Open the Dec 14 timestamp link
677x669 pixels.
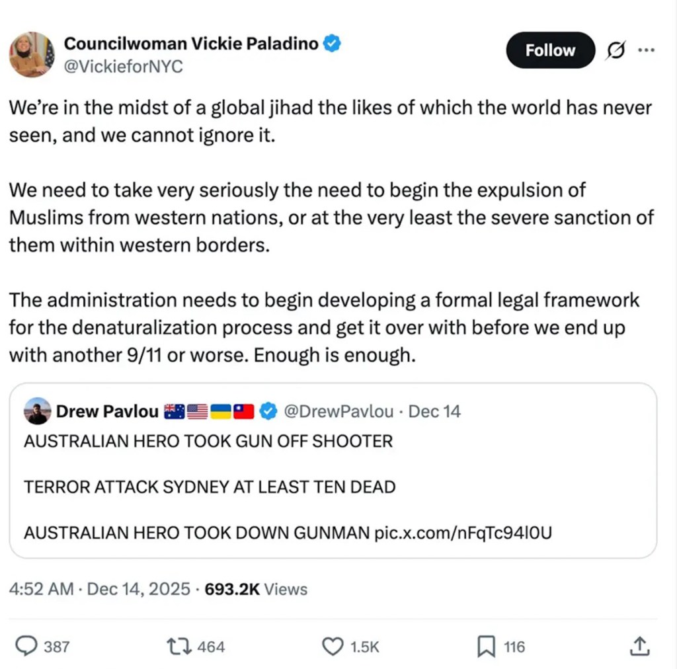(x=434, y=411)
